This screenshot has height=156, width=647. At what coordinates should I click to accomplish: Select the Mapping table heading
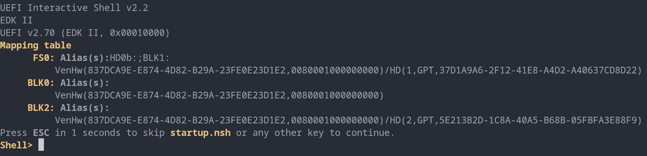click(35, 45)
